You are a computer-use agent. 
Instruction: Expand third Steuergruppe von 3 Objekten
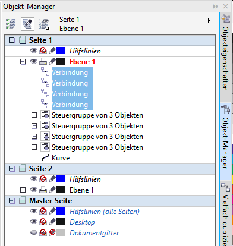(x=34, y=137)
